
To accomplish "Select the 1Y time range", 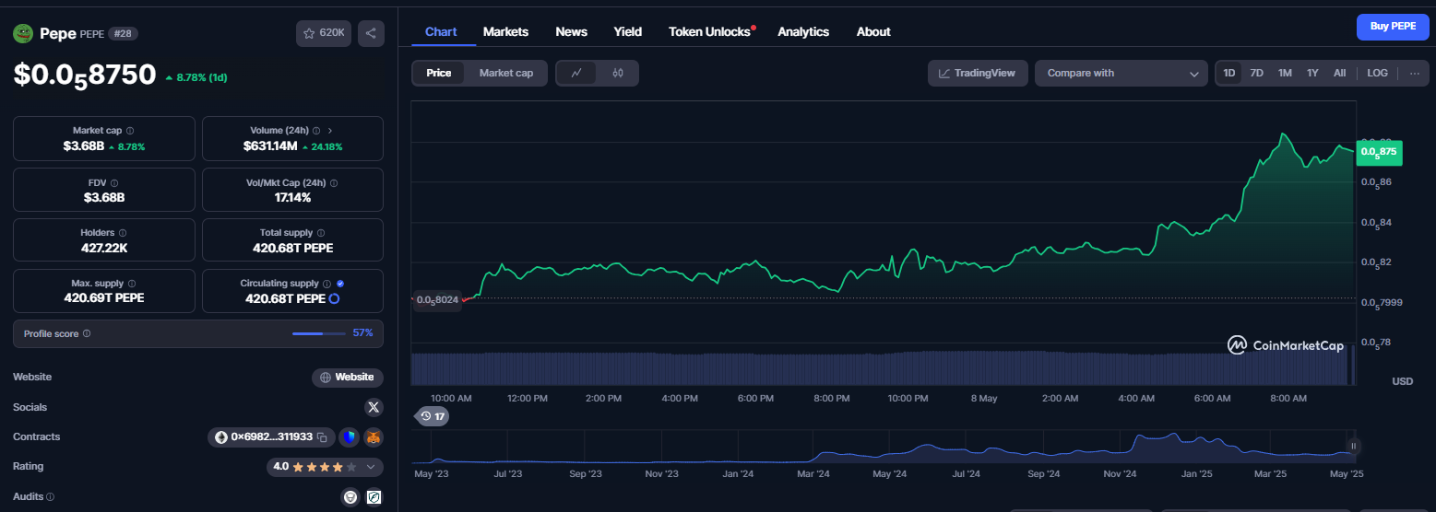I will pos(1312,73).
